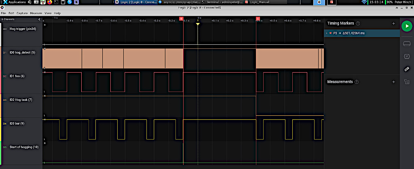The height and width of the screenshot is (169, 414).
Task: Open the Extensions panel icon
Action: coord(407,82)
